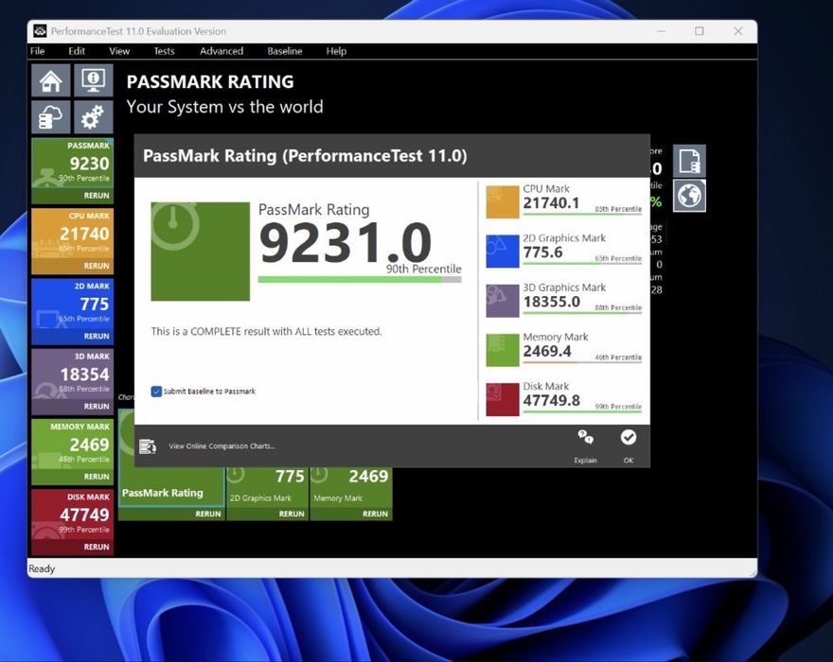Click the COMPLETE result message text
Image resolution: width=833 pixels, height=662 pixels.
pyautogui.click(x=266, y=331)
